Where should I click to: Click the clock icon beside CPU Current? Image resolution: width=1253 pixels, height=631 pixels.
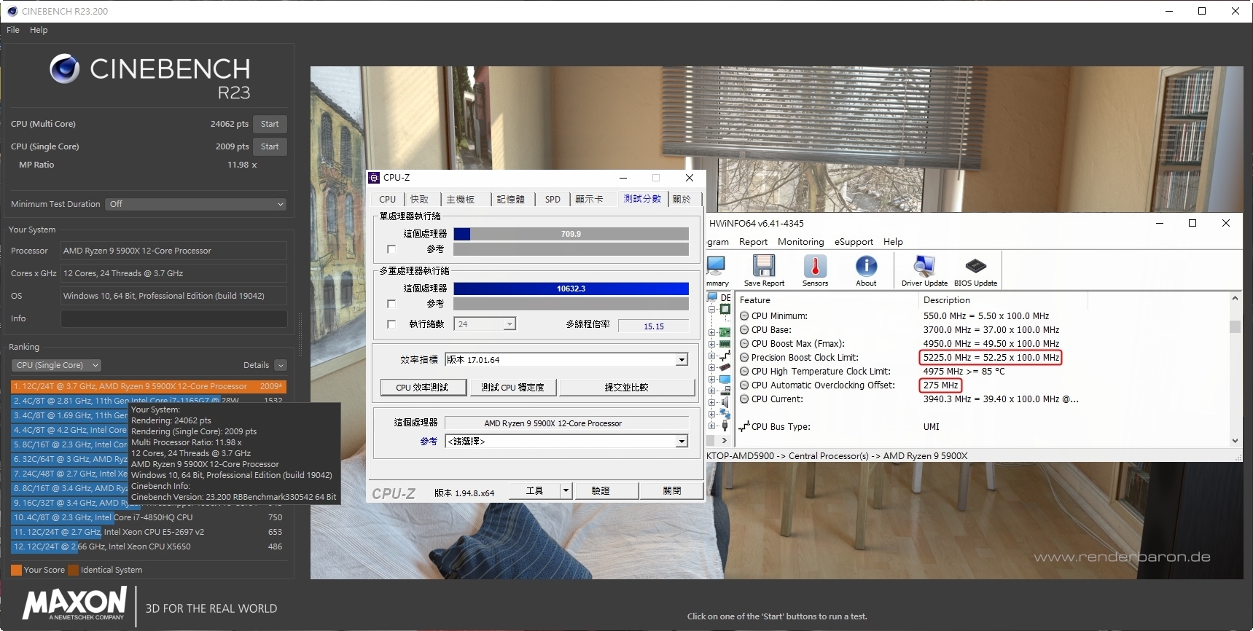(x=744, y=399)
